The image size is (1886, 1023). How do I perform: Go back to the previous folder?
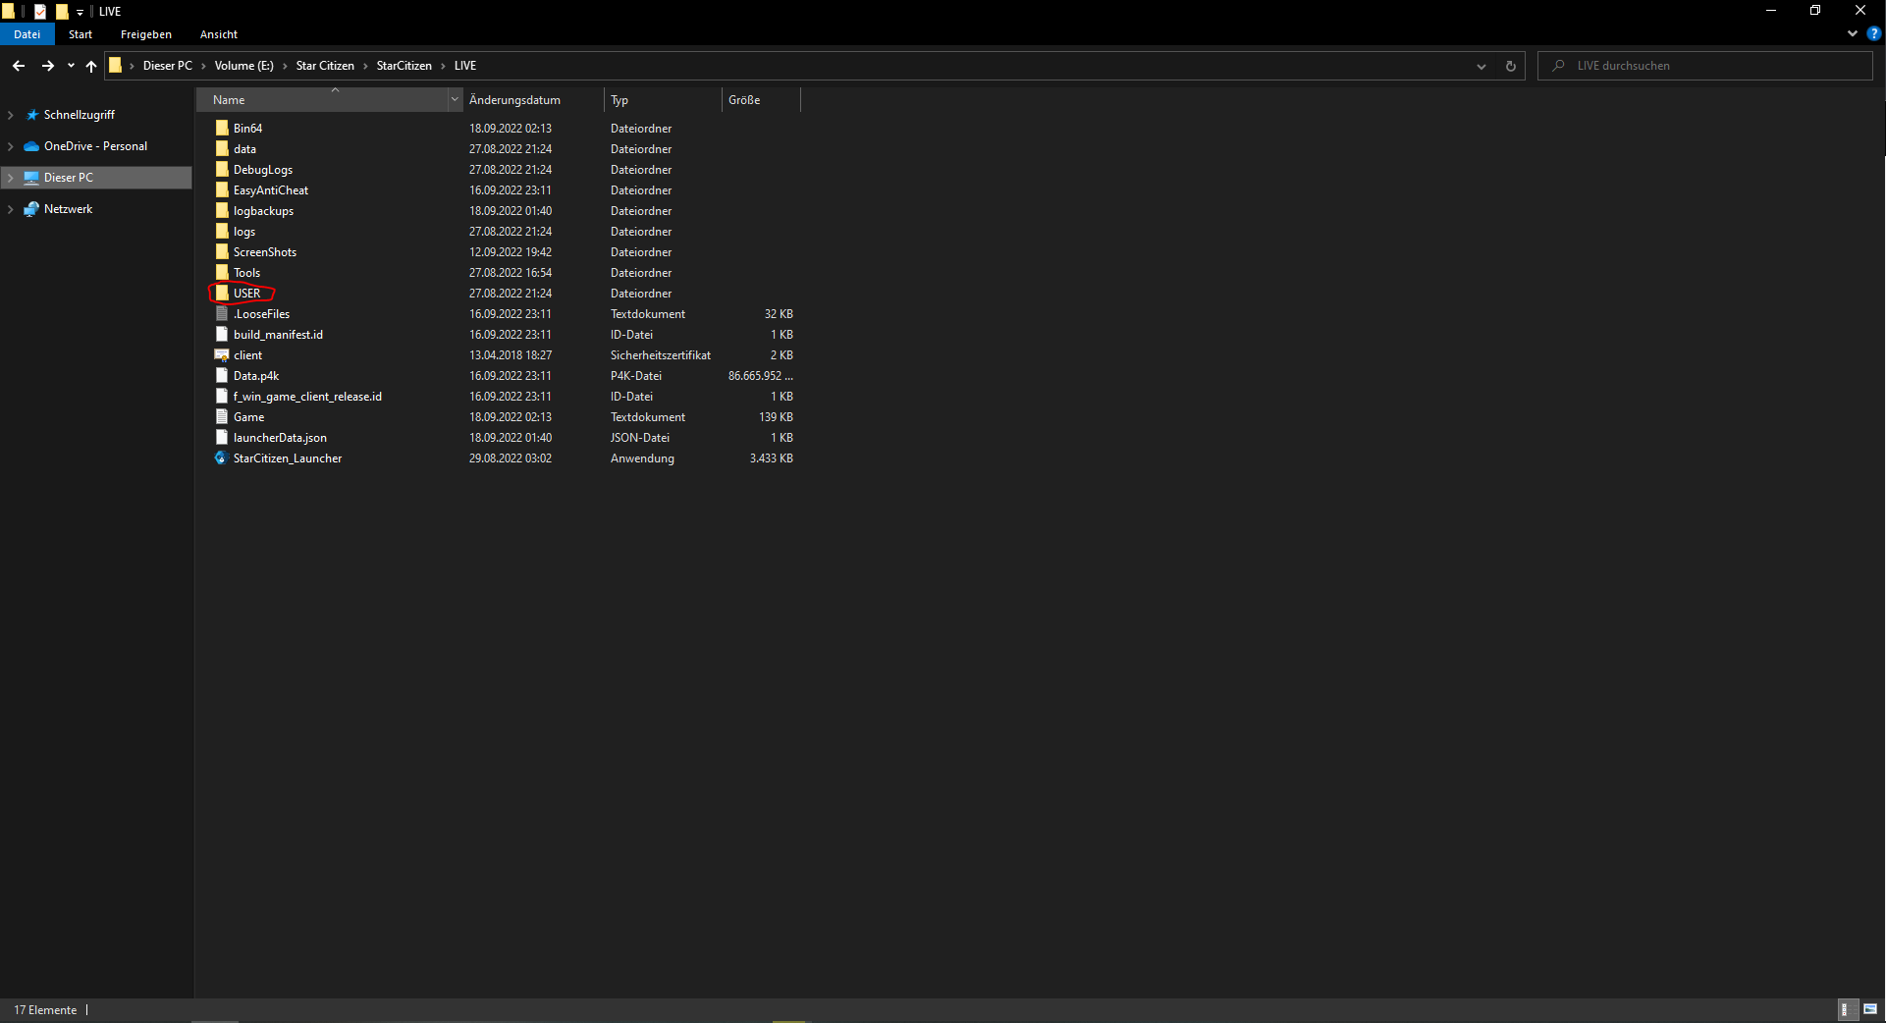click(x=19, y=66)
